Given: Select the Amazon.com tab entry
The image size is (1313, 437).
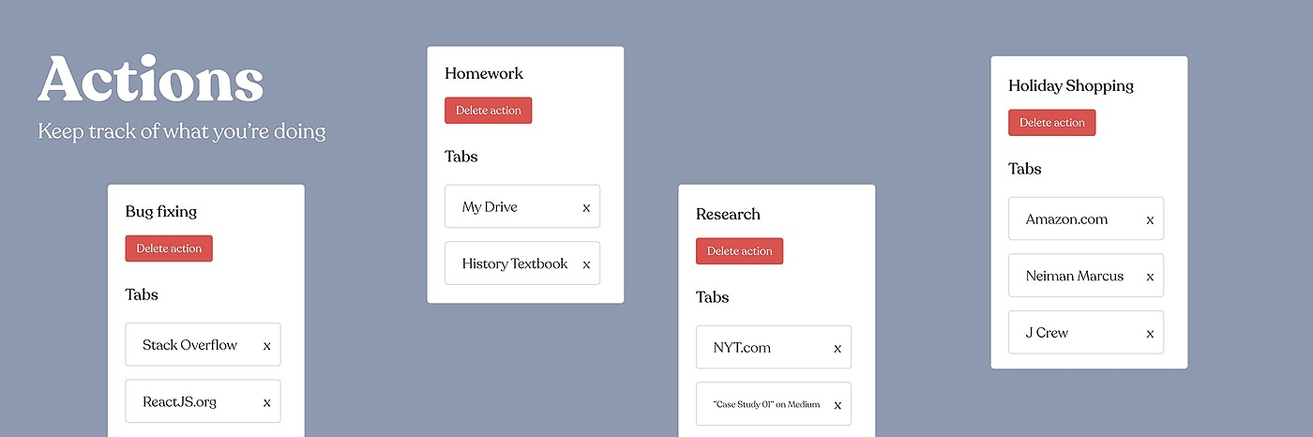Looking at the screenshot, I should click(x=1086, y=218).
